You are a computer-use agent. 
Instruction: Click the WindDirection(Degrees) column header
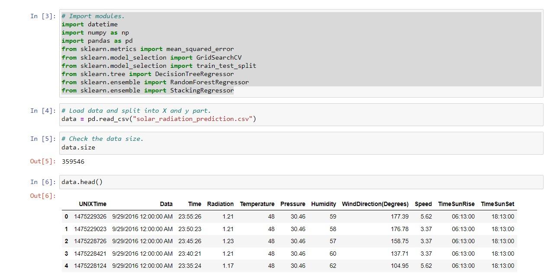pos(375,204)
